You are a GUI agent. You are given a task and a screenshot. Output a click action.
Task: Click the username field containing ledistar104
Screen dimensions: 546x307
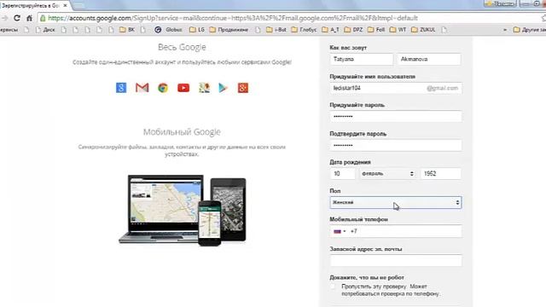pyautogui.click(x=396, y=88)
